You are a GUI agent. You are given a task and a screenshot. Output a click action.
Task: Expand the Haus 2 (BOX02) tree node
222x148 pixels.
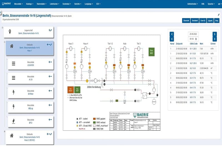(x=5, y=131)
